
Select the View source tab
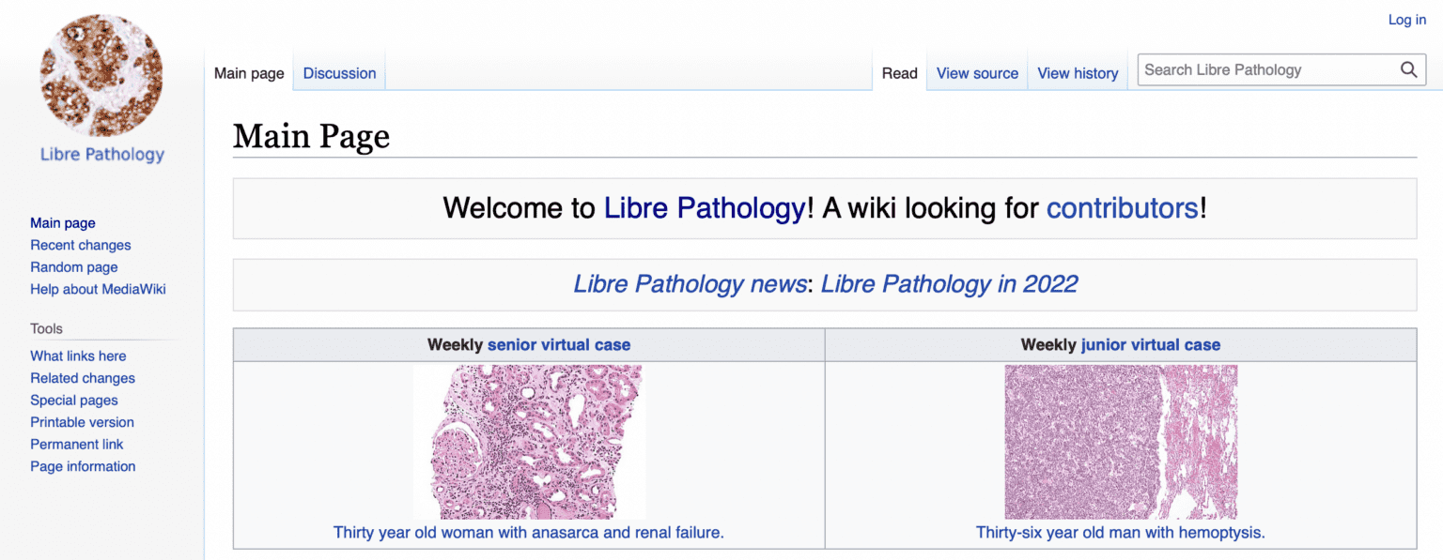click(x=977, y=73)
